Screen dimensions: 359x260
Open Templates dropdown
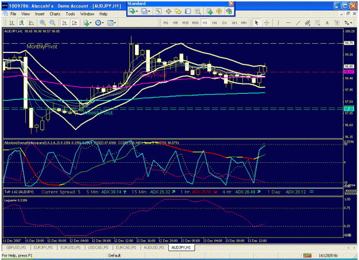(x=111, y=22)
